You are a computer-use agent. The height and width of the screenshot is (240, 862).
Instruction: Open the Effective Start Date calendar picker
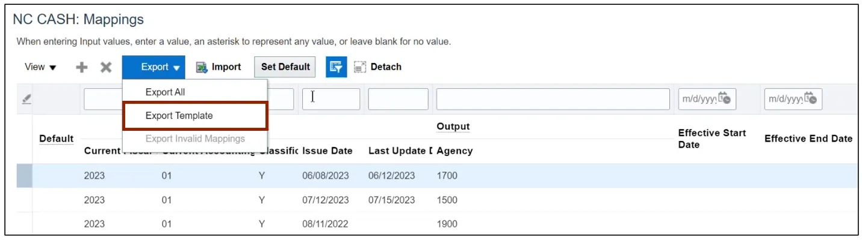pyautogui.click(x=725, y=99)
